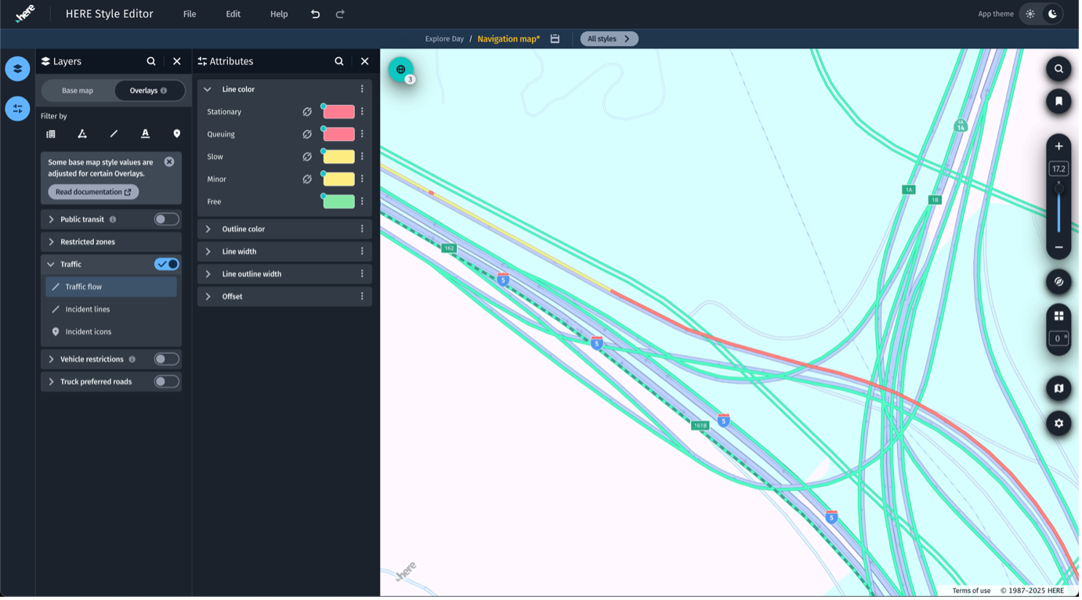This screenshot has width=1082, height=600.
Task: Open Line color section options menu
Action: tap(363, 89)
